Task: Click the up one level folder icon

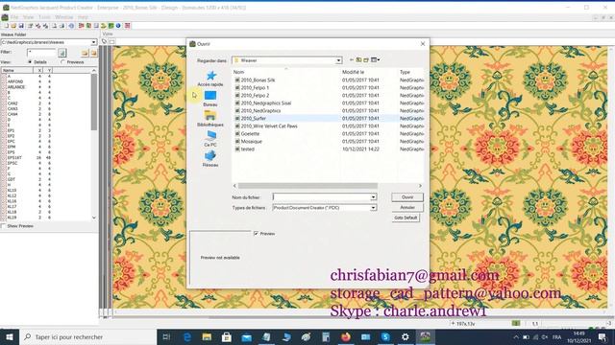Action: pyautogui.click(x=358, y=59)
